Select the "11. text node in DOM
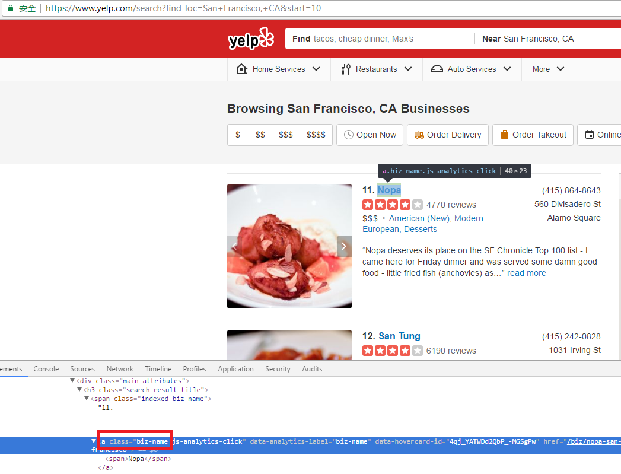 point(106,408)
